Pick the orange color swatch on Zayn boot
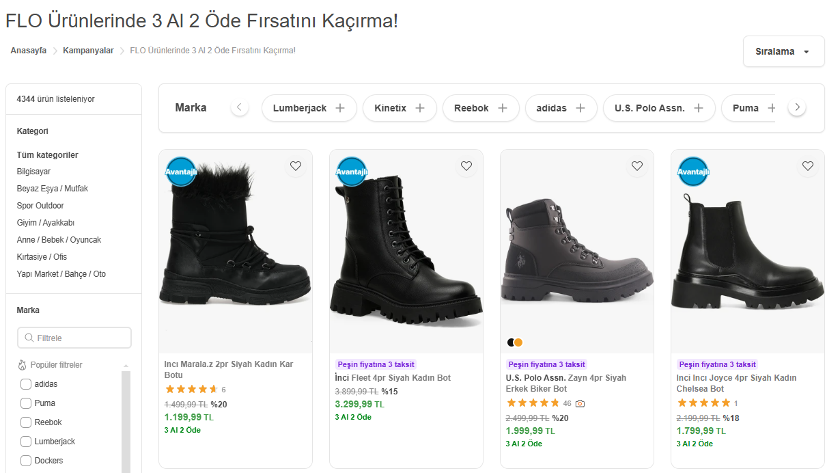 (518, 342)
